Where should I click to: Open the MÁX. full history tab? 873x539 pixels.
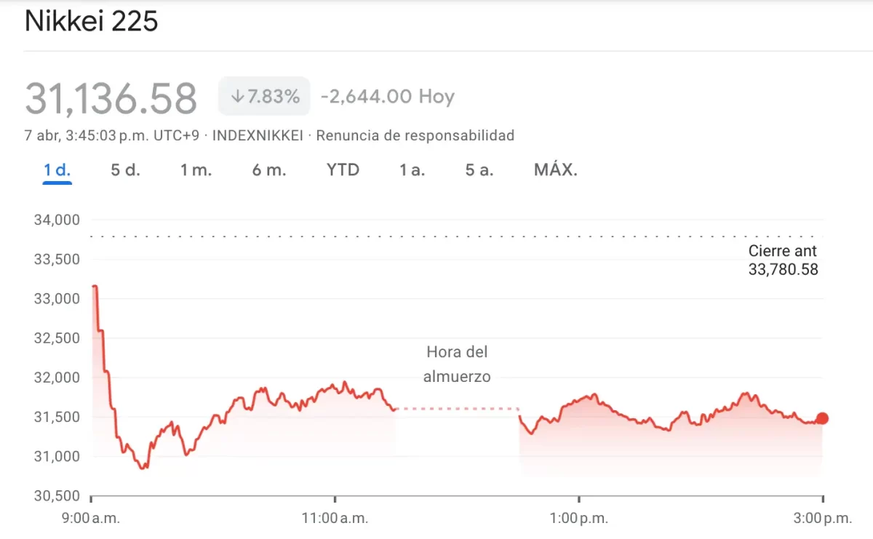point(556,170)
